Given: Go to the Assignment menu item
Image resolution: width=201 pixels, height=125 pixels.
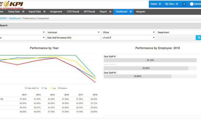Looking at the screenshot, I should point(56,12).
